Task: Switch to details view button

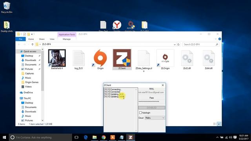Action: (x=215, y=124)
